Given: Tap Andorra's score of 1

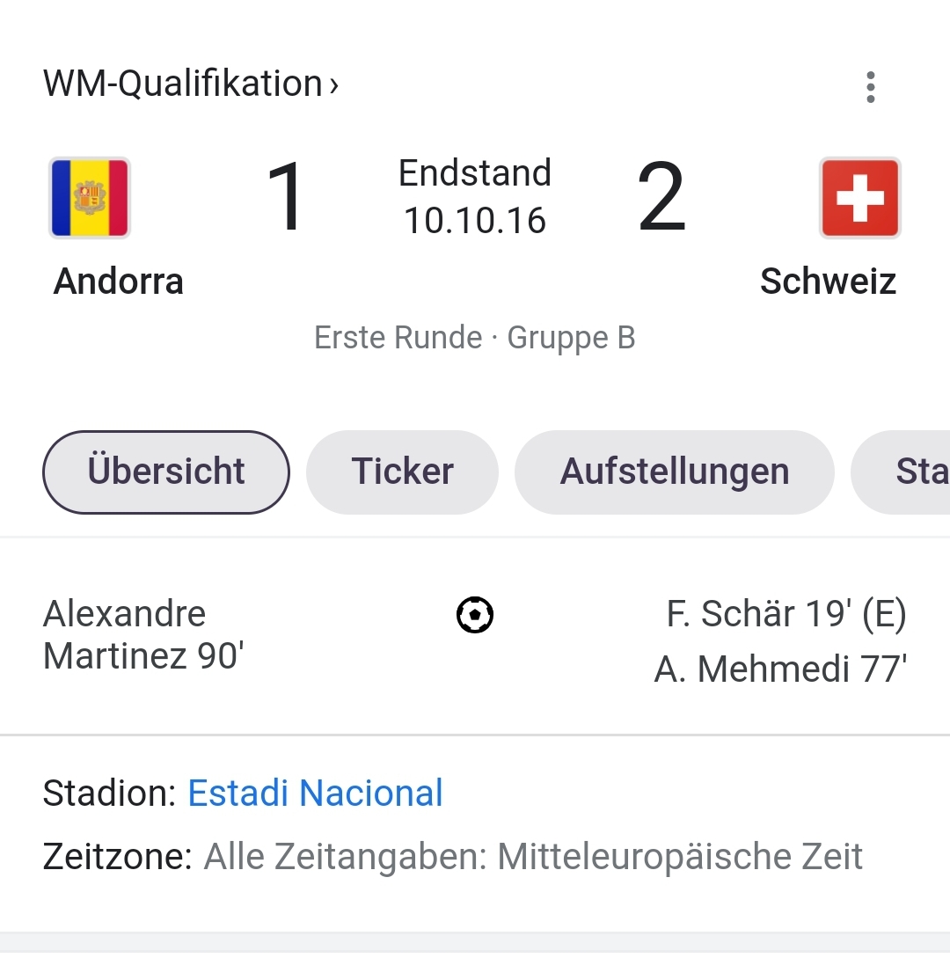Looking at the screenshot, I should 285,196.
